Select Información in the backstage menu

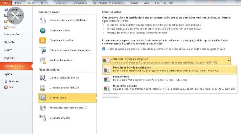[12, 34]
